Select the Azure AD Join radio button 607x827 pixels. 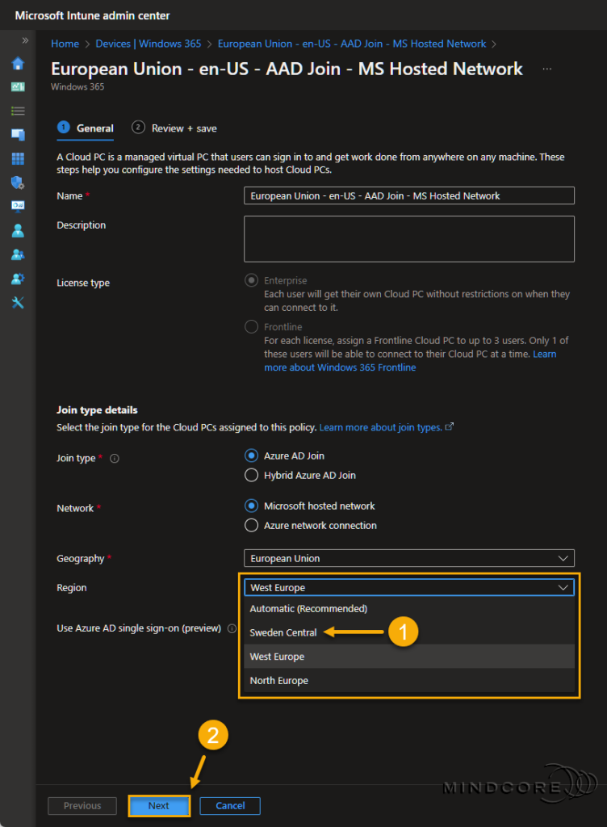[x=251, y=455]
